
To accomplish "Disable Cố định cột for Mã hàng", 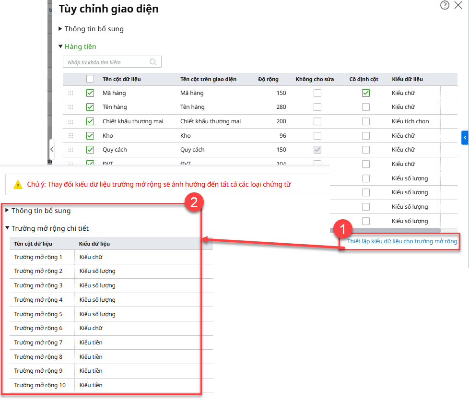I will (x=366, y=93).
